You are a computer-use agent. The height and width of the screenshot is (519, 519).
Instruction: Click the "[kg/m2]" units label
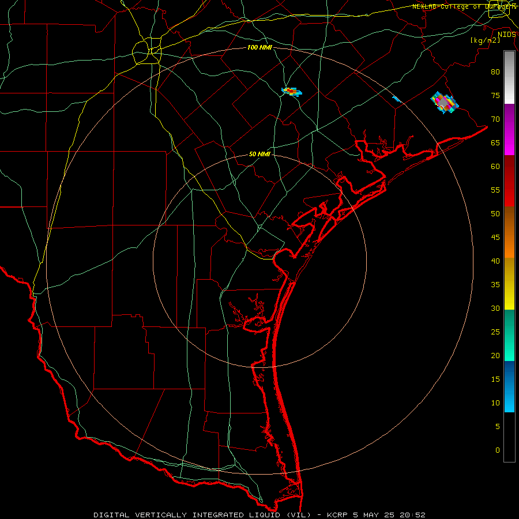point(485,40)
